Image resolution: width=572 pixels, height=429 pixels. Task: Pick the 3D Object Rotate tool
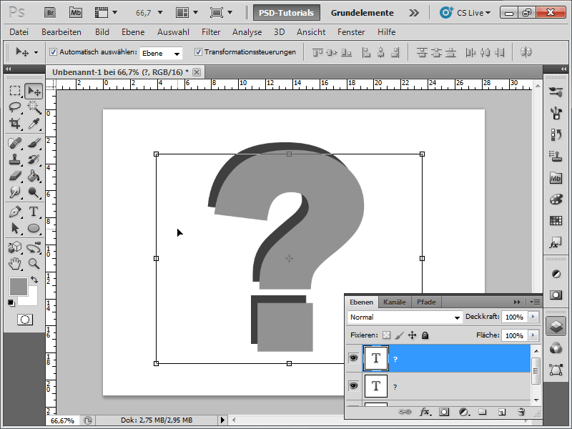tap(15, 247)
